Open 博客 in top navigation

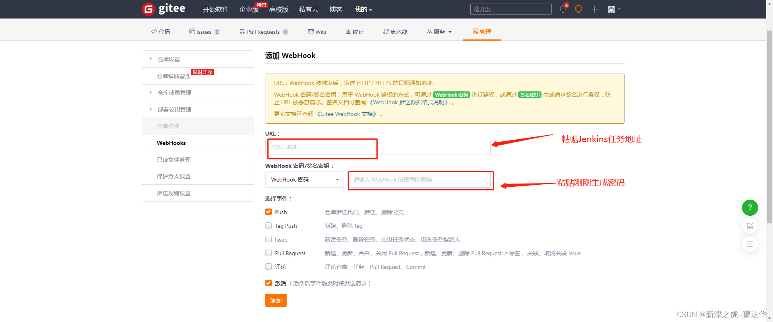[x=336, y=9]
